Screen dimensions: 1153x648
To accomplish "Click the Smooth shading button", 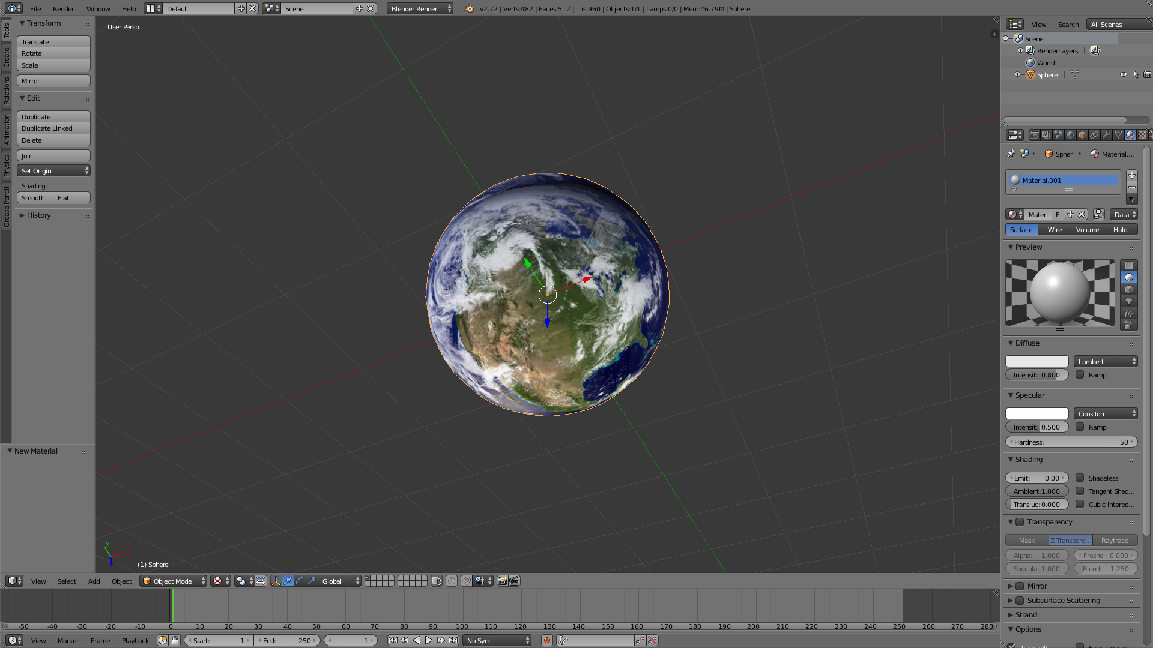I will click(x=34, y=198).
